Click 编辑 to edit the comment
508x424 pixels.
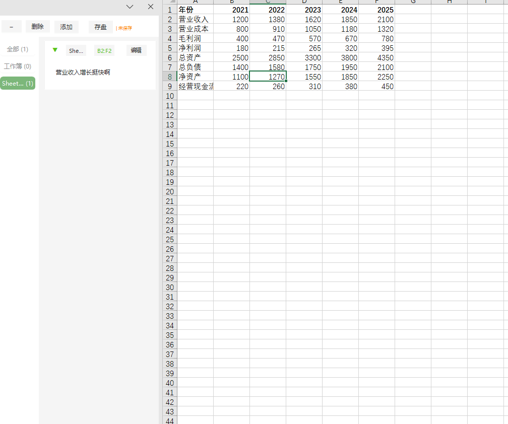pyautogui.click(x=136, y=50)
